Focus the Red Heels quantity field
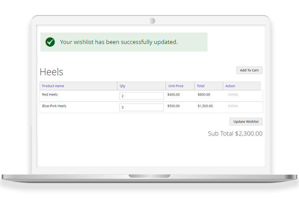Image resolution: width=299 pixels, height=198 pixels. pyautogui.click(x=141, y=96)
